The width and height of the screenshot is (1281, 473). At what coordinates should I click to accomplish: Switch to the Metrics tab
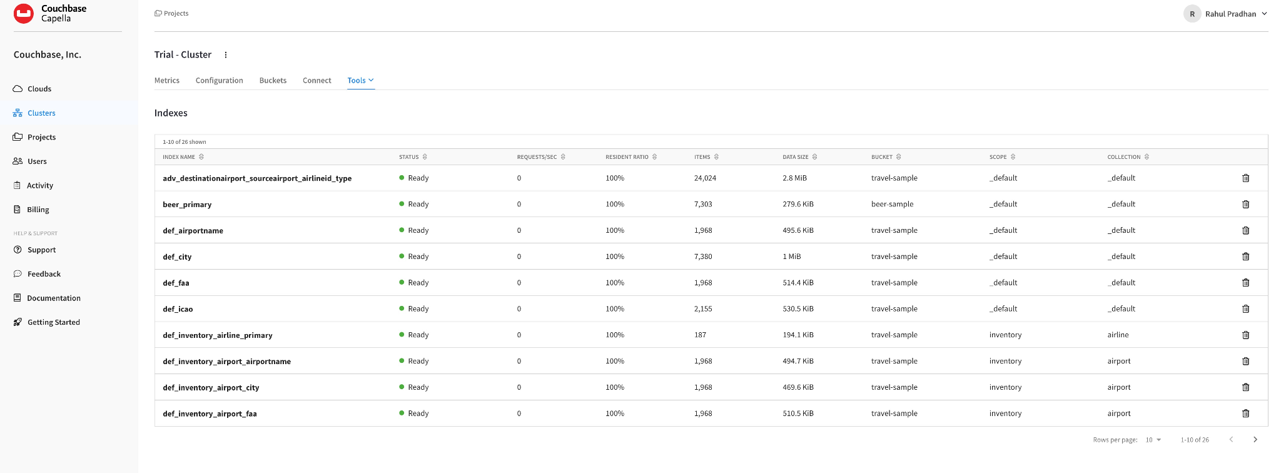tap(167, 81)
